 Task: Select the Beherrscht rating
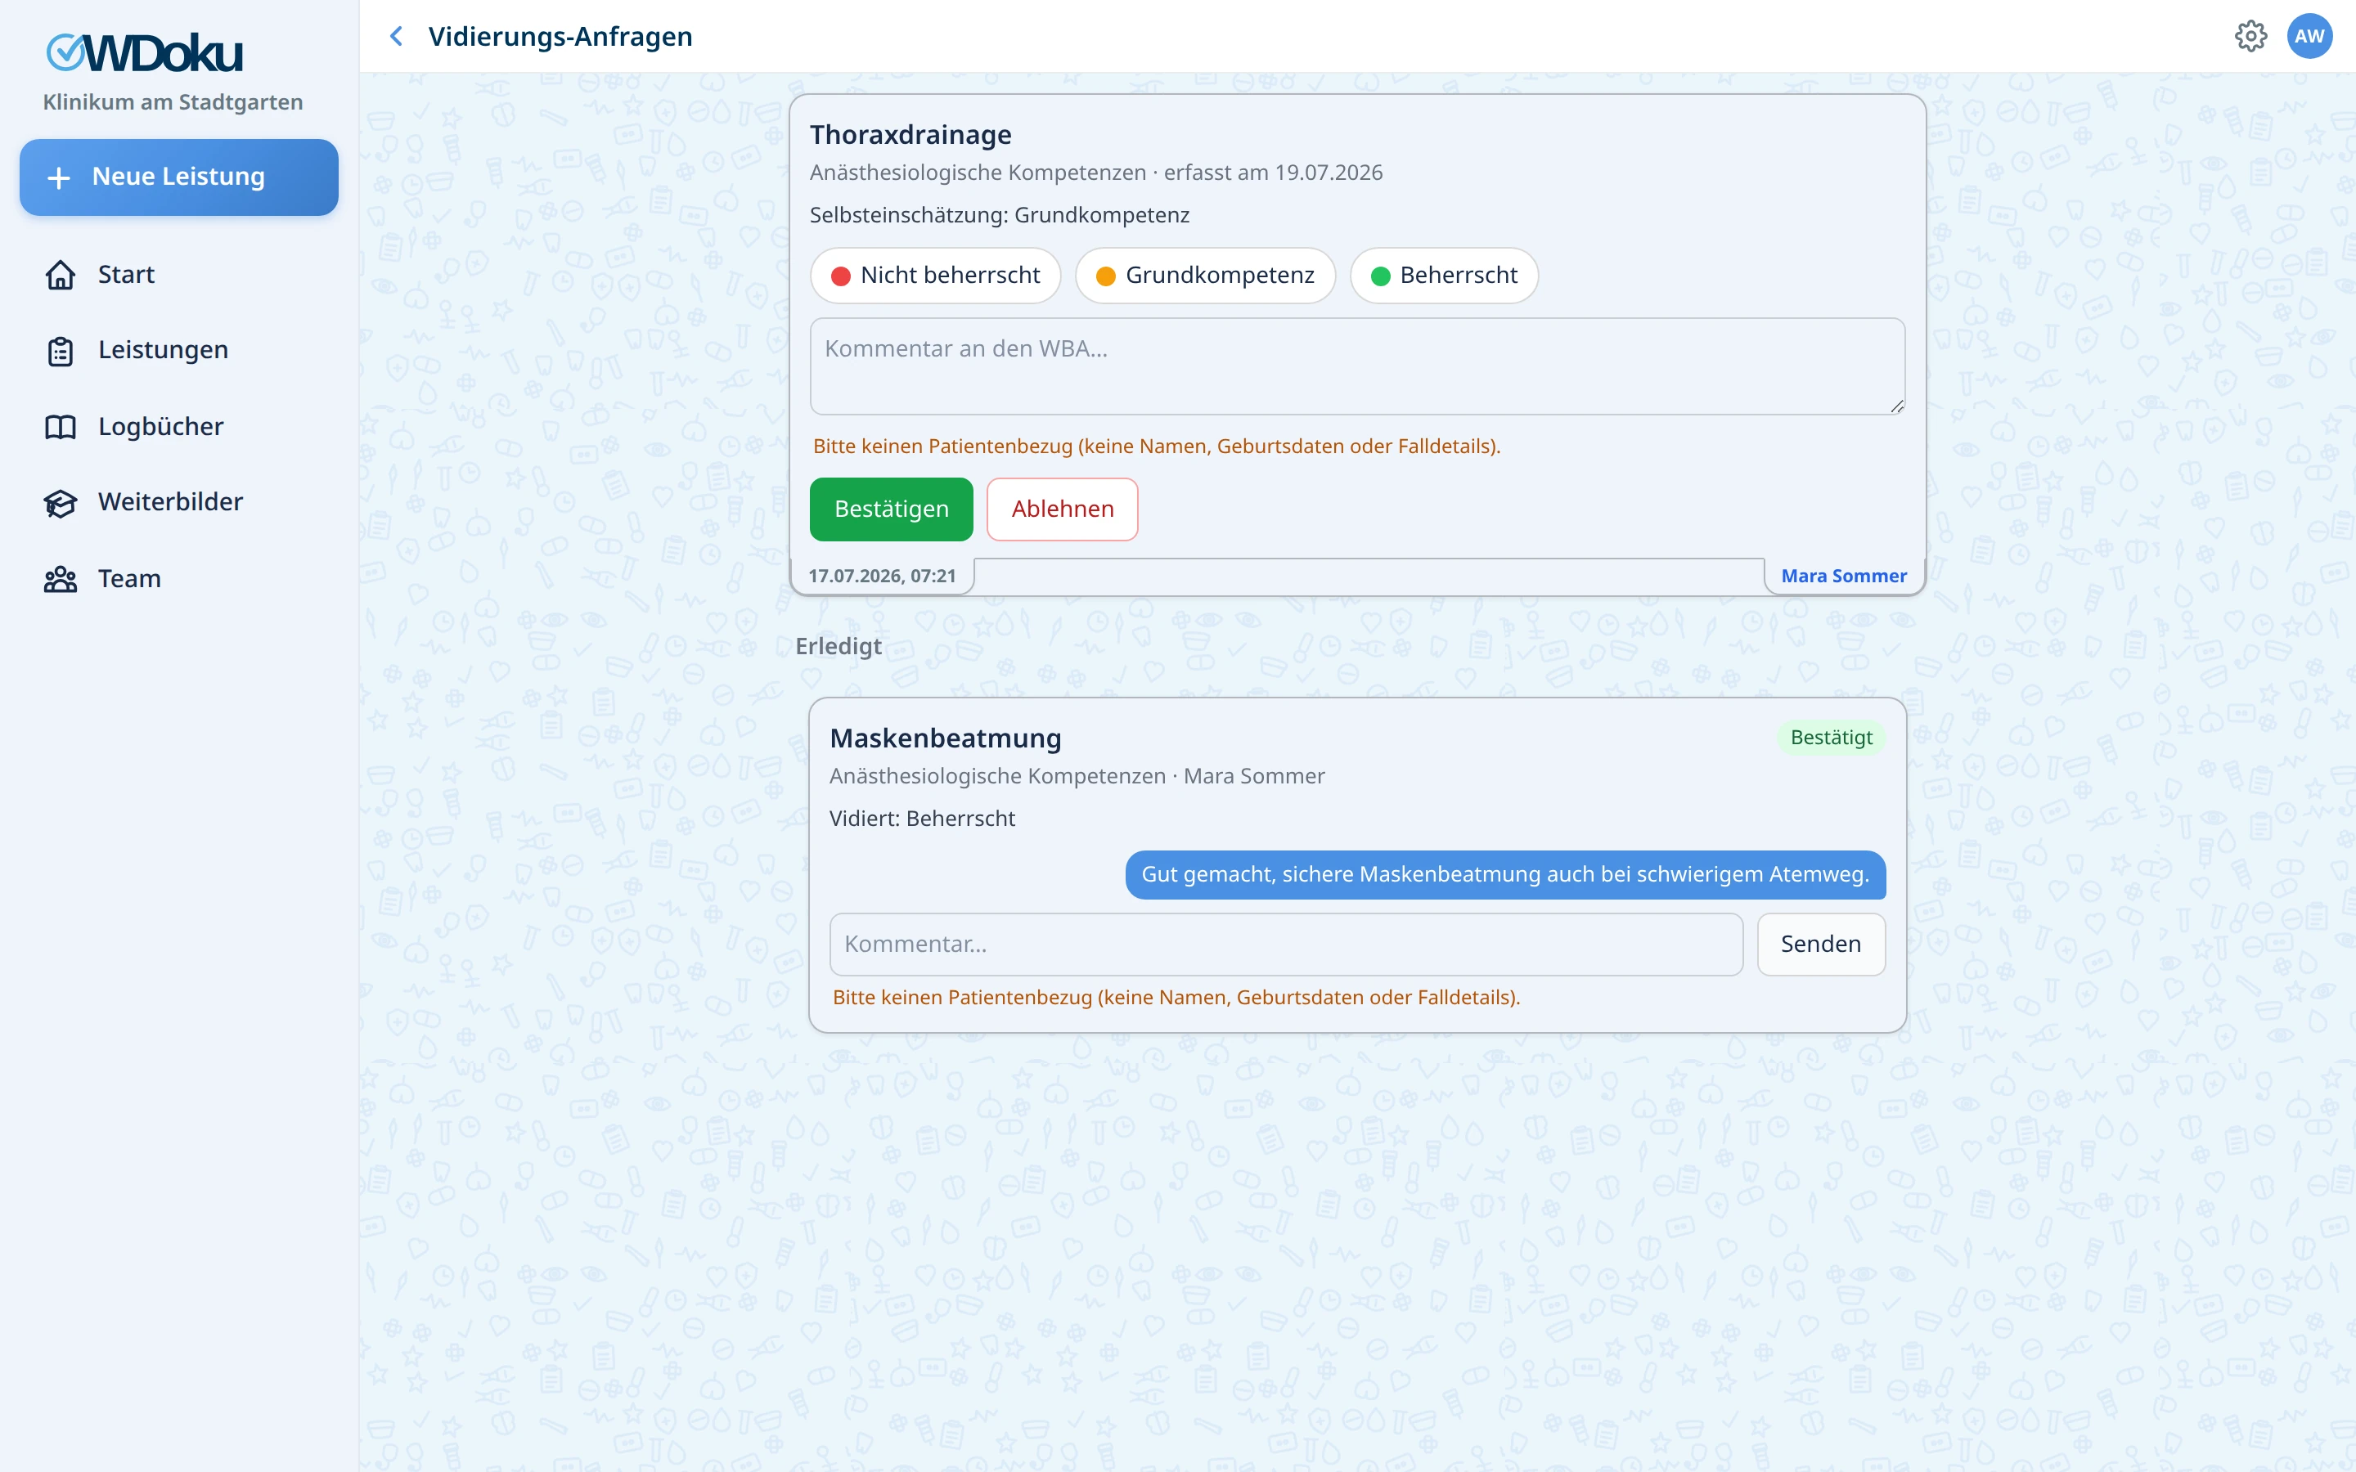[1444, 276]
